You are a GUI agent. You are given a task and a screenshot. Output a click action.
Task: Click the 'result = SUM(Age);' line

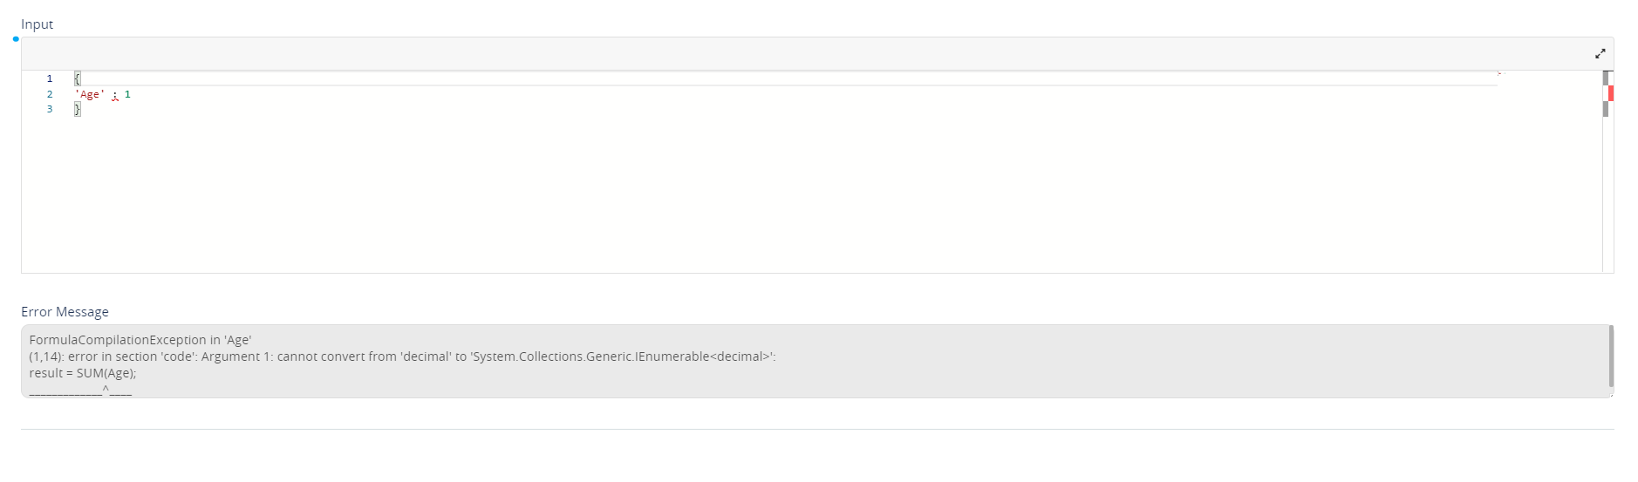click(x=83, y=373)
